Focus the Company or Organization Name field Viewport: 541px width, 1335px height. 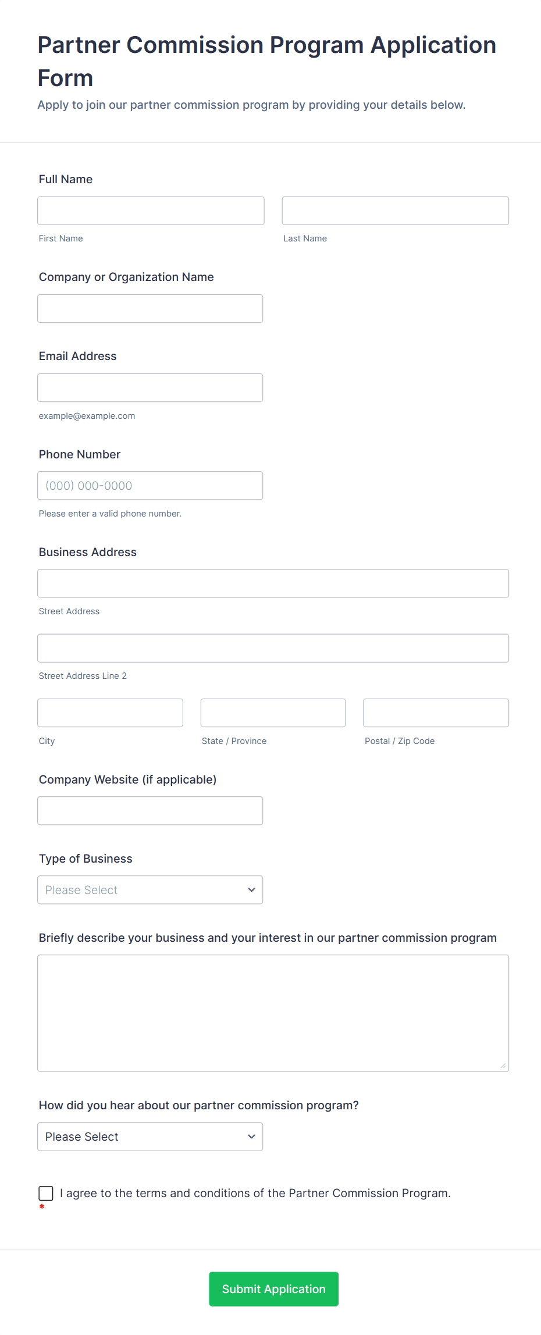[x=150, y=308]
